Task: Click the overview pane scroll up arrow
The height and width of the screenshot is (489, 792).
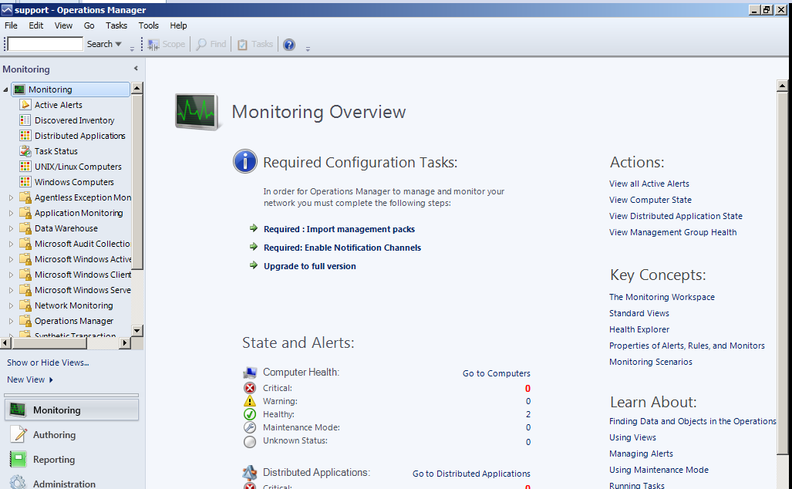Action: pos(782,86)
